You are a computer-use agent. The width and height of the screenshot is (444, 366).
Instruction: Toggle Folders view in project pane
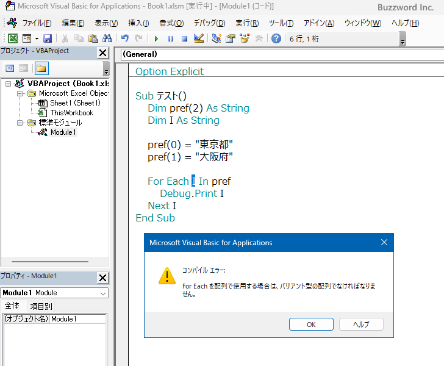[x=41, y=68]
